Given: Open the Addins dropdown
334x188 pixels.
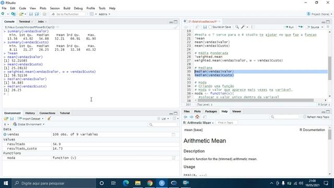Looking at the screenshot, I should coord(104,14).
